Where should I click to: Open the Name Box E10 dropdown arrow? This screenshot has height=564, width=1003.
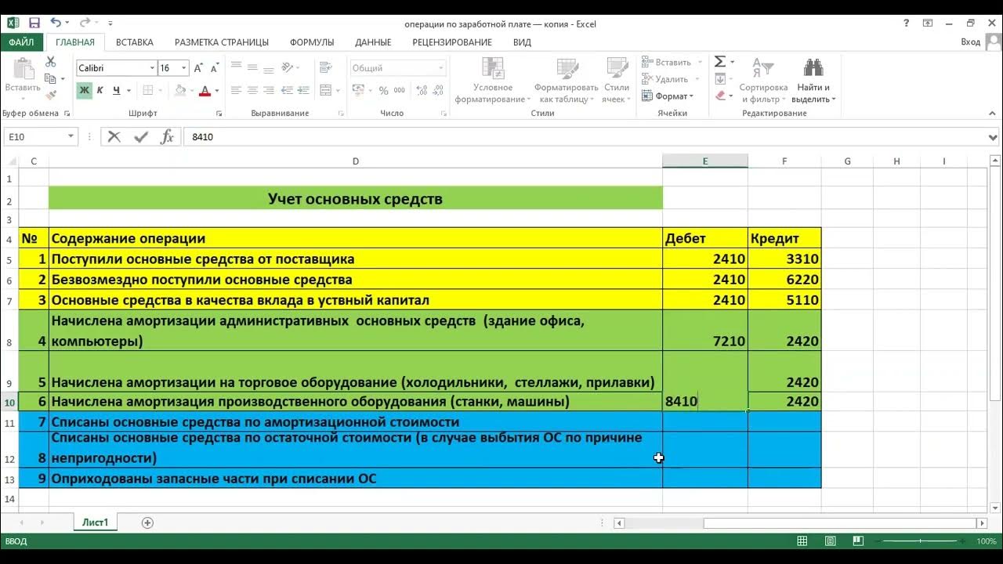[x=71, y=137]
